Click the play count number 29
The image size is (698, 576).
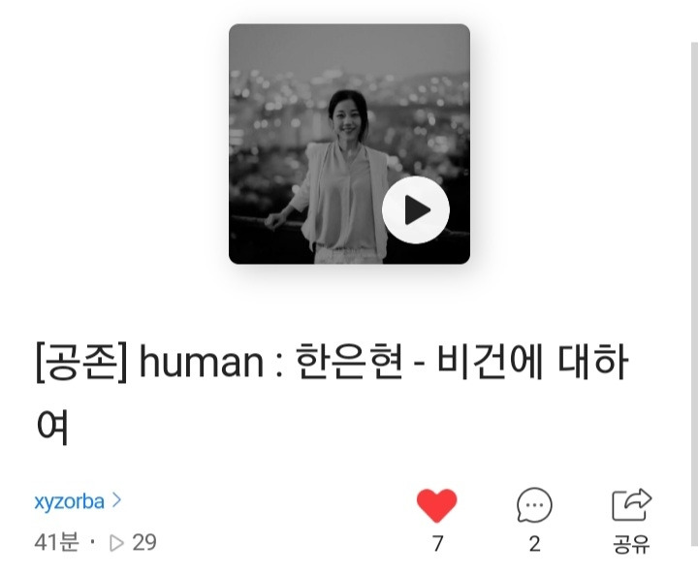click(144, 543)
